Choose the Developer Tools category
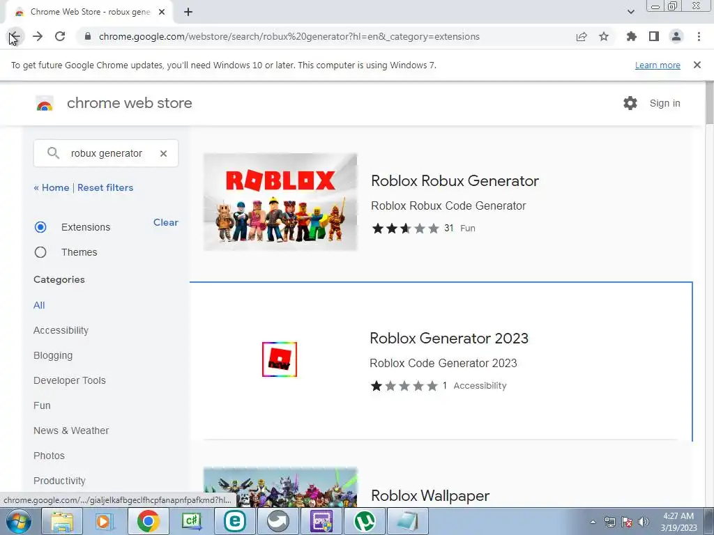 click(70, 380)
